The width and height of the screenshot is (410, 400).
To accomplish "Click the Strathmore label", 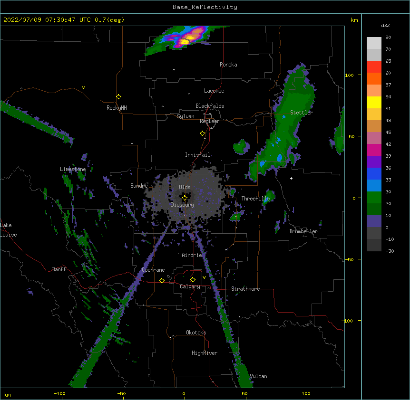I will [x=245, y=289].
